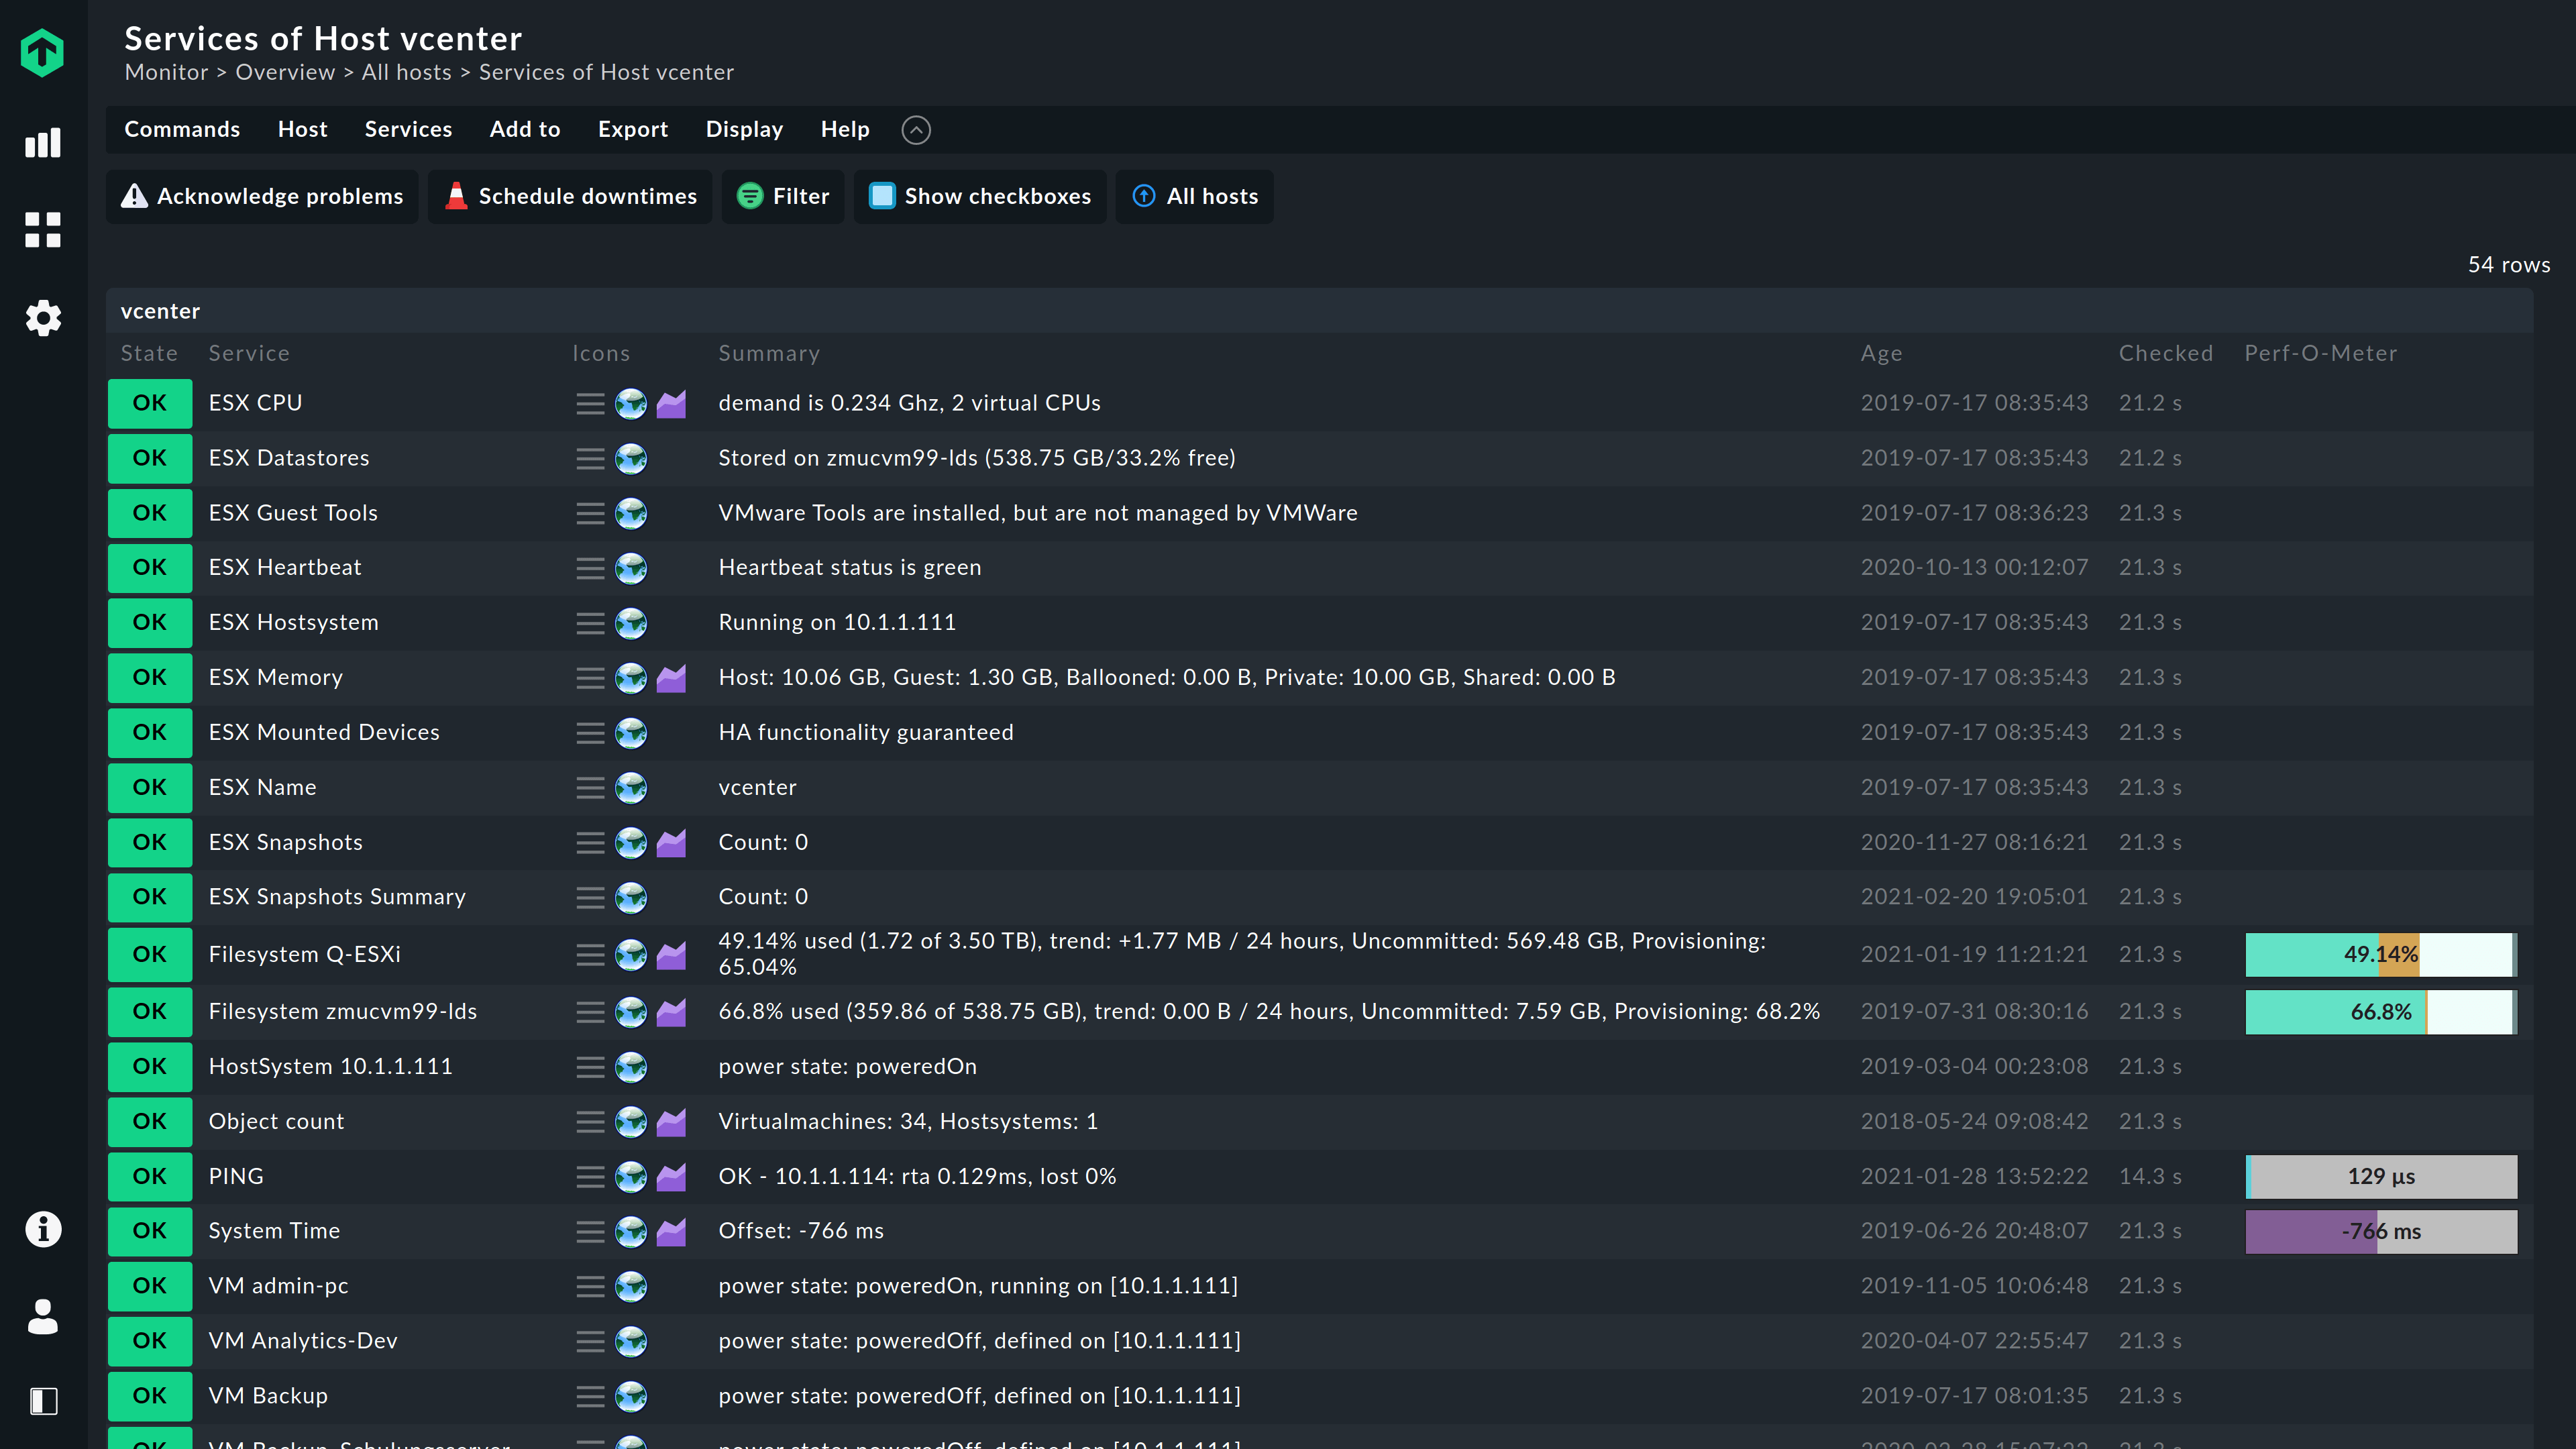Screen dimensions: 2576x1449
Task: Open the Monitor bar-chart sidebar icon
Action: (x=43, y=142)
